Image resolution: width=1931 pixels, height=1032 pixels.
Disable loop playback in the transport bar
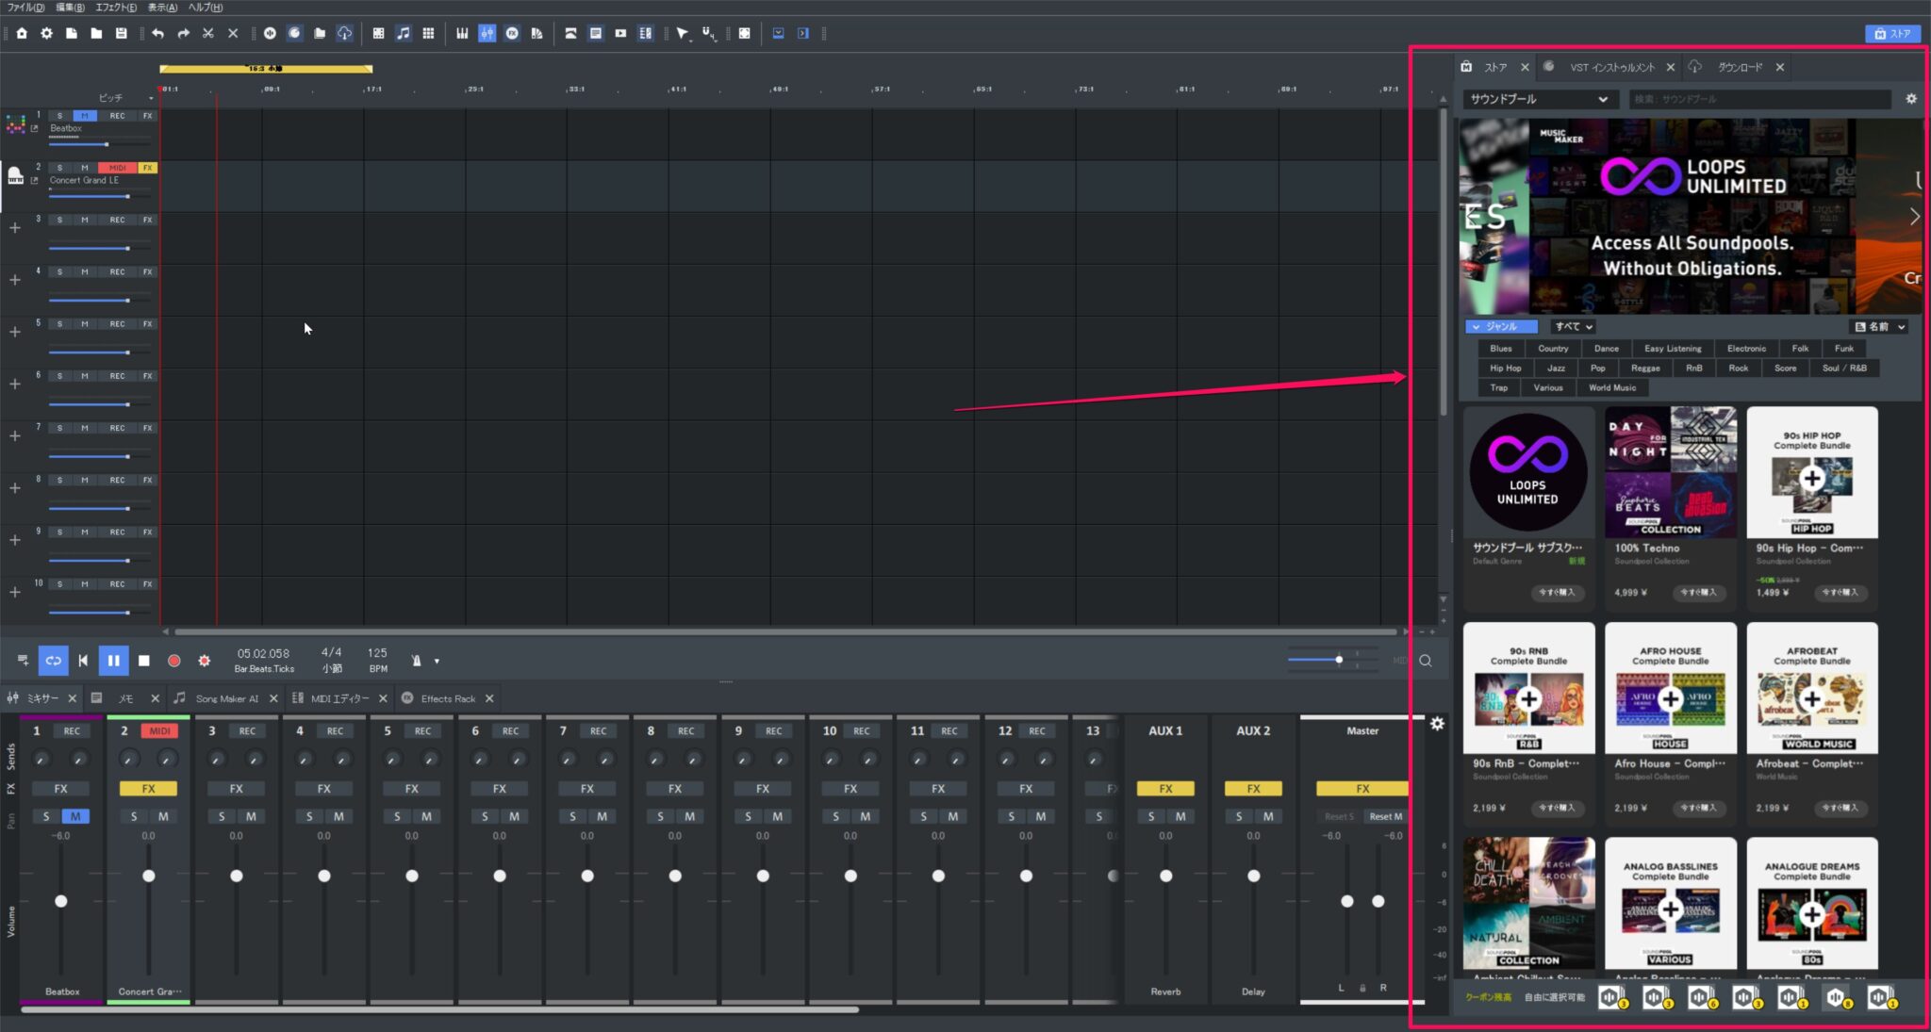coord(54,660)
